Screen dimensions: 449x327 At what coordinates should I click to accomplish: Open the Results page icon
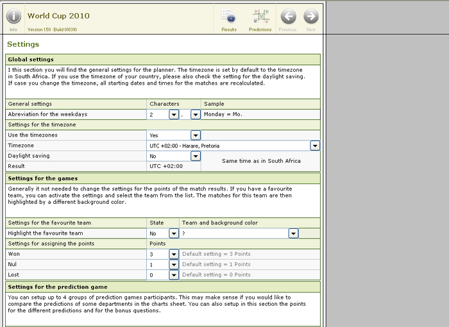pyautogui.click(x=228, y=17)
